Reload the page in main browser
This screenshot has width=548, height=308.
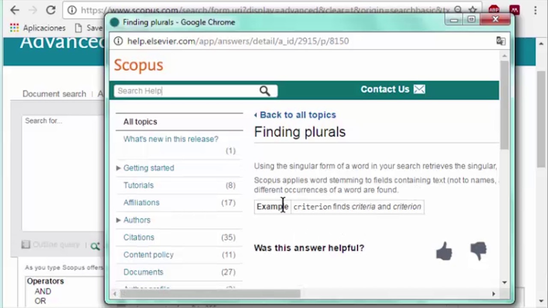coord(51,10)
